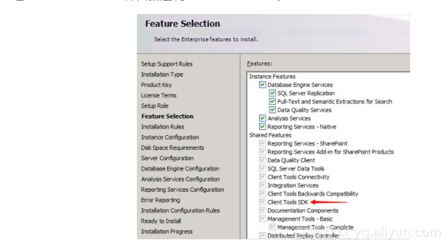Select Installation Configuration Rules step
This screenshot has width=448, height=247.
click(180, 210)
